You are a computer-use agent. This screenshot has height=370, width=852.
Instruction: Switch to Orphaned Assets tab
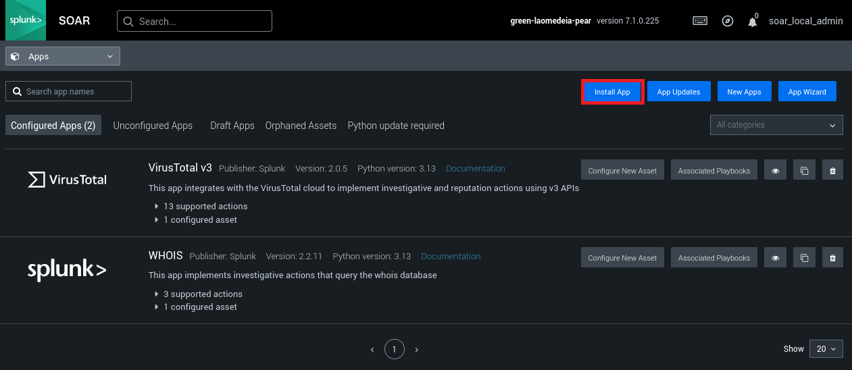301,126
